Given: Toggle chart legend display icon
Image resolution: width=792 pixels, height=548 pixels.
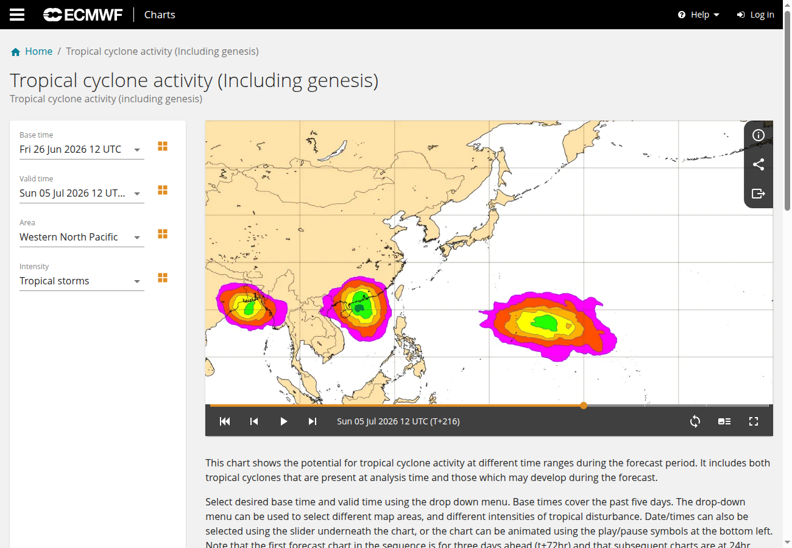Looking at the screenshot, I should click(724, 421).
